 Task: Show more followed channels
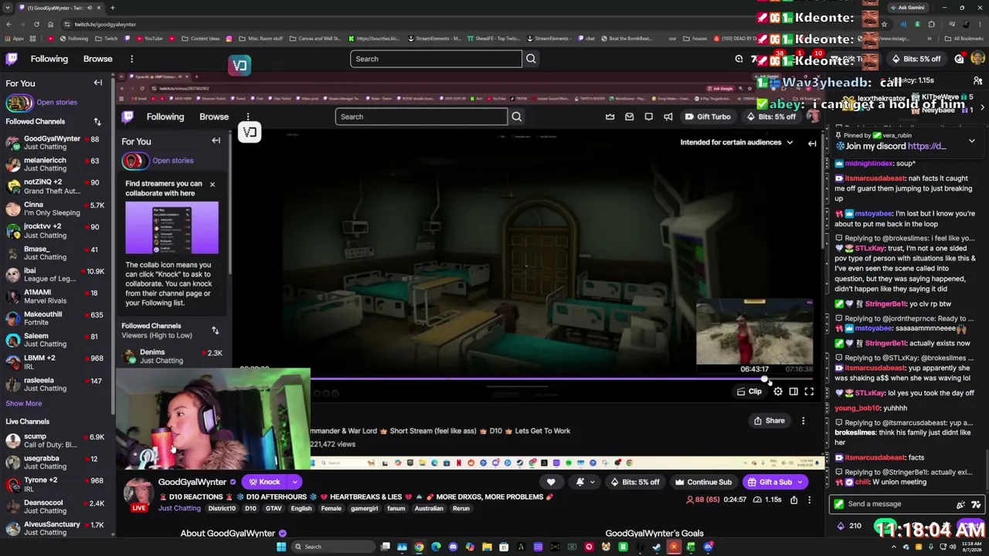24,403
